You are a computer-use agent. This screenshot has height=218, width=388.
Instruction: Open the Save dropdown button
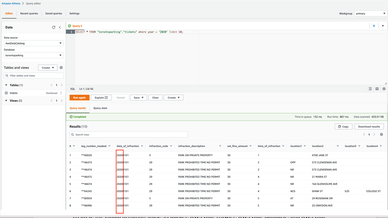[138, 98]
